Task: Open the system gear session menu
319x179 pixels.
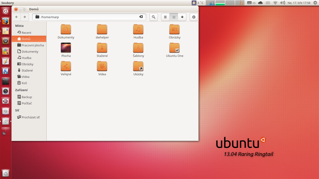Action: [315, 3]
